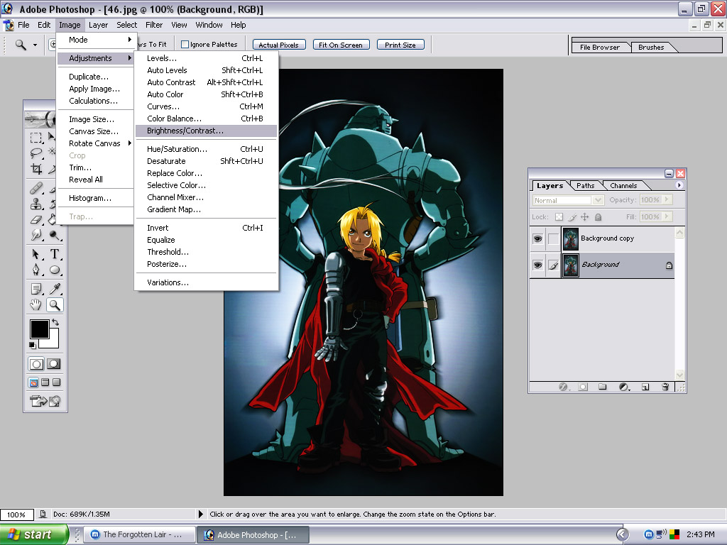This screenshot has width=727, height=545.
Task: Switch to The Forgotten Lair taskbar window
Action: (138, 534)
